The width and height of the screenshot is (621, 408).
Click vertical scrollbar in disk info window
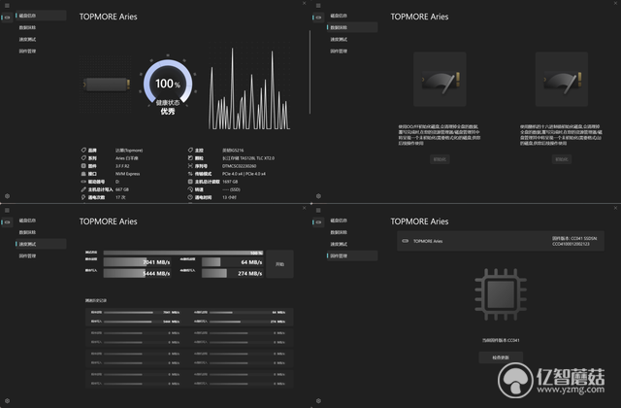pyautogui.click(x=310, y=72)
